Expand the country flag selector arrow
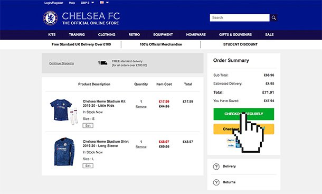 pyautogui.click(x=107, y=3)
